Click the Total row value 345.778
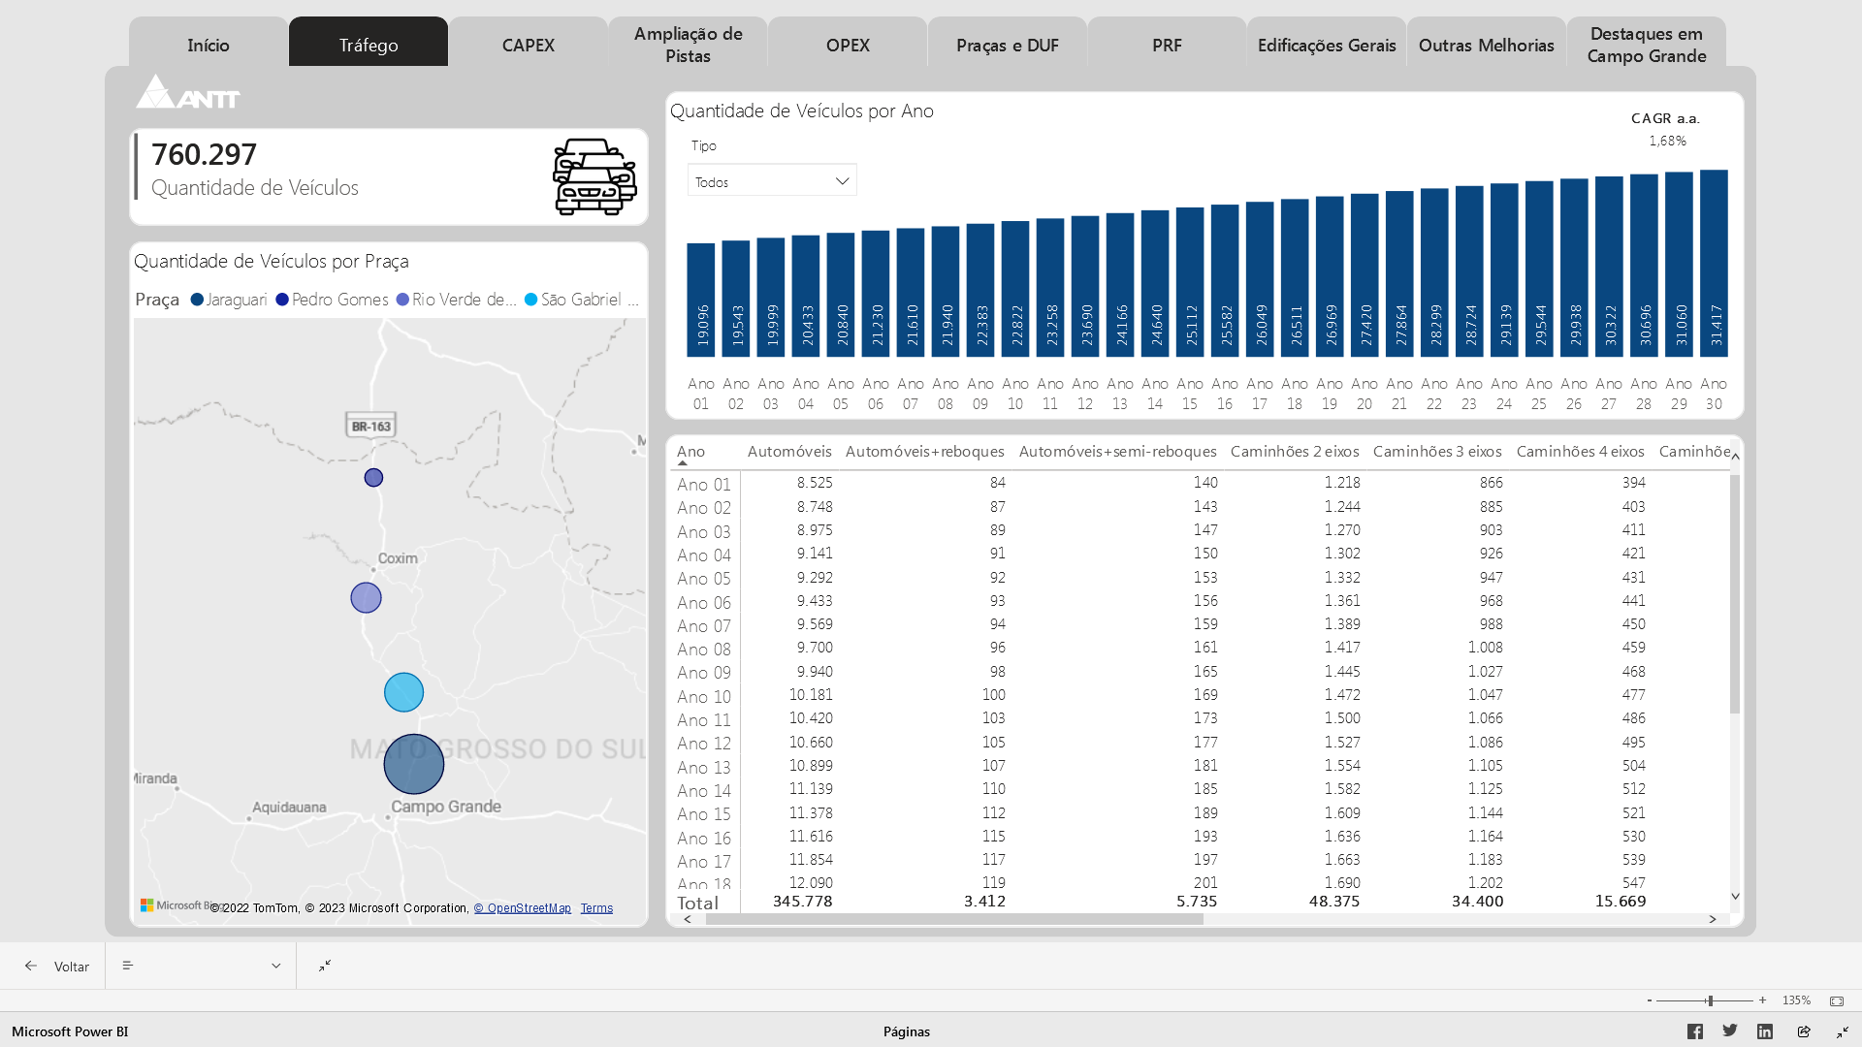Viewport: 1862px width, 1047px height. tap(802, 902)
